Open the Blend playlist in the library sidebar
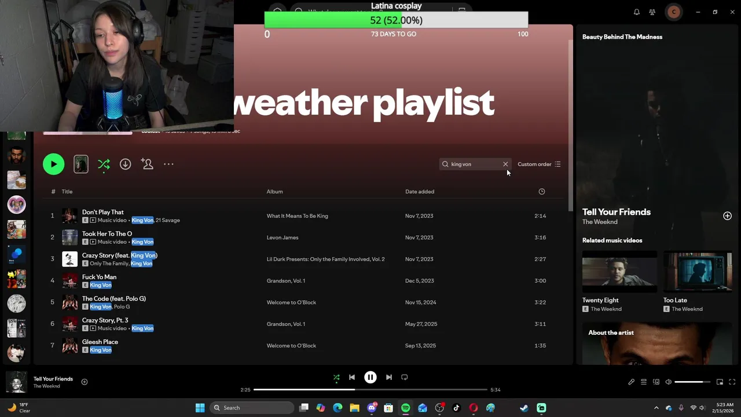This screenshot has height=417, width=741. point(16,254)
